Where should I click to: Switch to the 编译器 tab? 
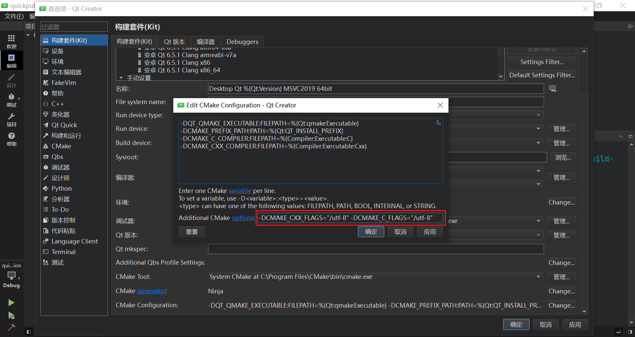(x=206, y=42)
